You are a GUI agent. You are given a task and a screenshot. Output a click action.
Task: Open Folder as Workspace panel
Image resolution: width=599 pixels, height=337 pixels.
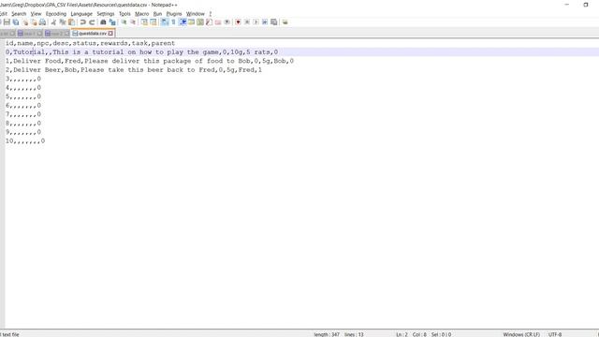coord(218,22)
